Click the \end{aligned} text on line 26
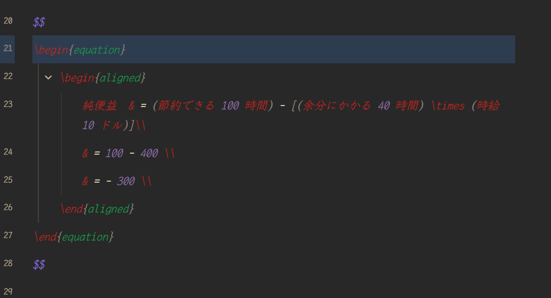Viewport: 551px width, 298px height. (98, 208)
